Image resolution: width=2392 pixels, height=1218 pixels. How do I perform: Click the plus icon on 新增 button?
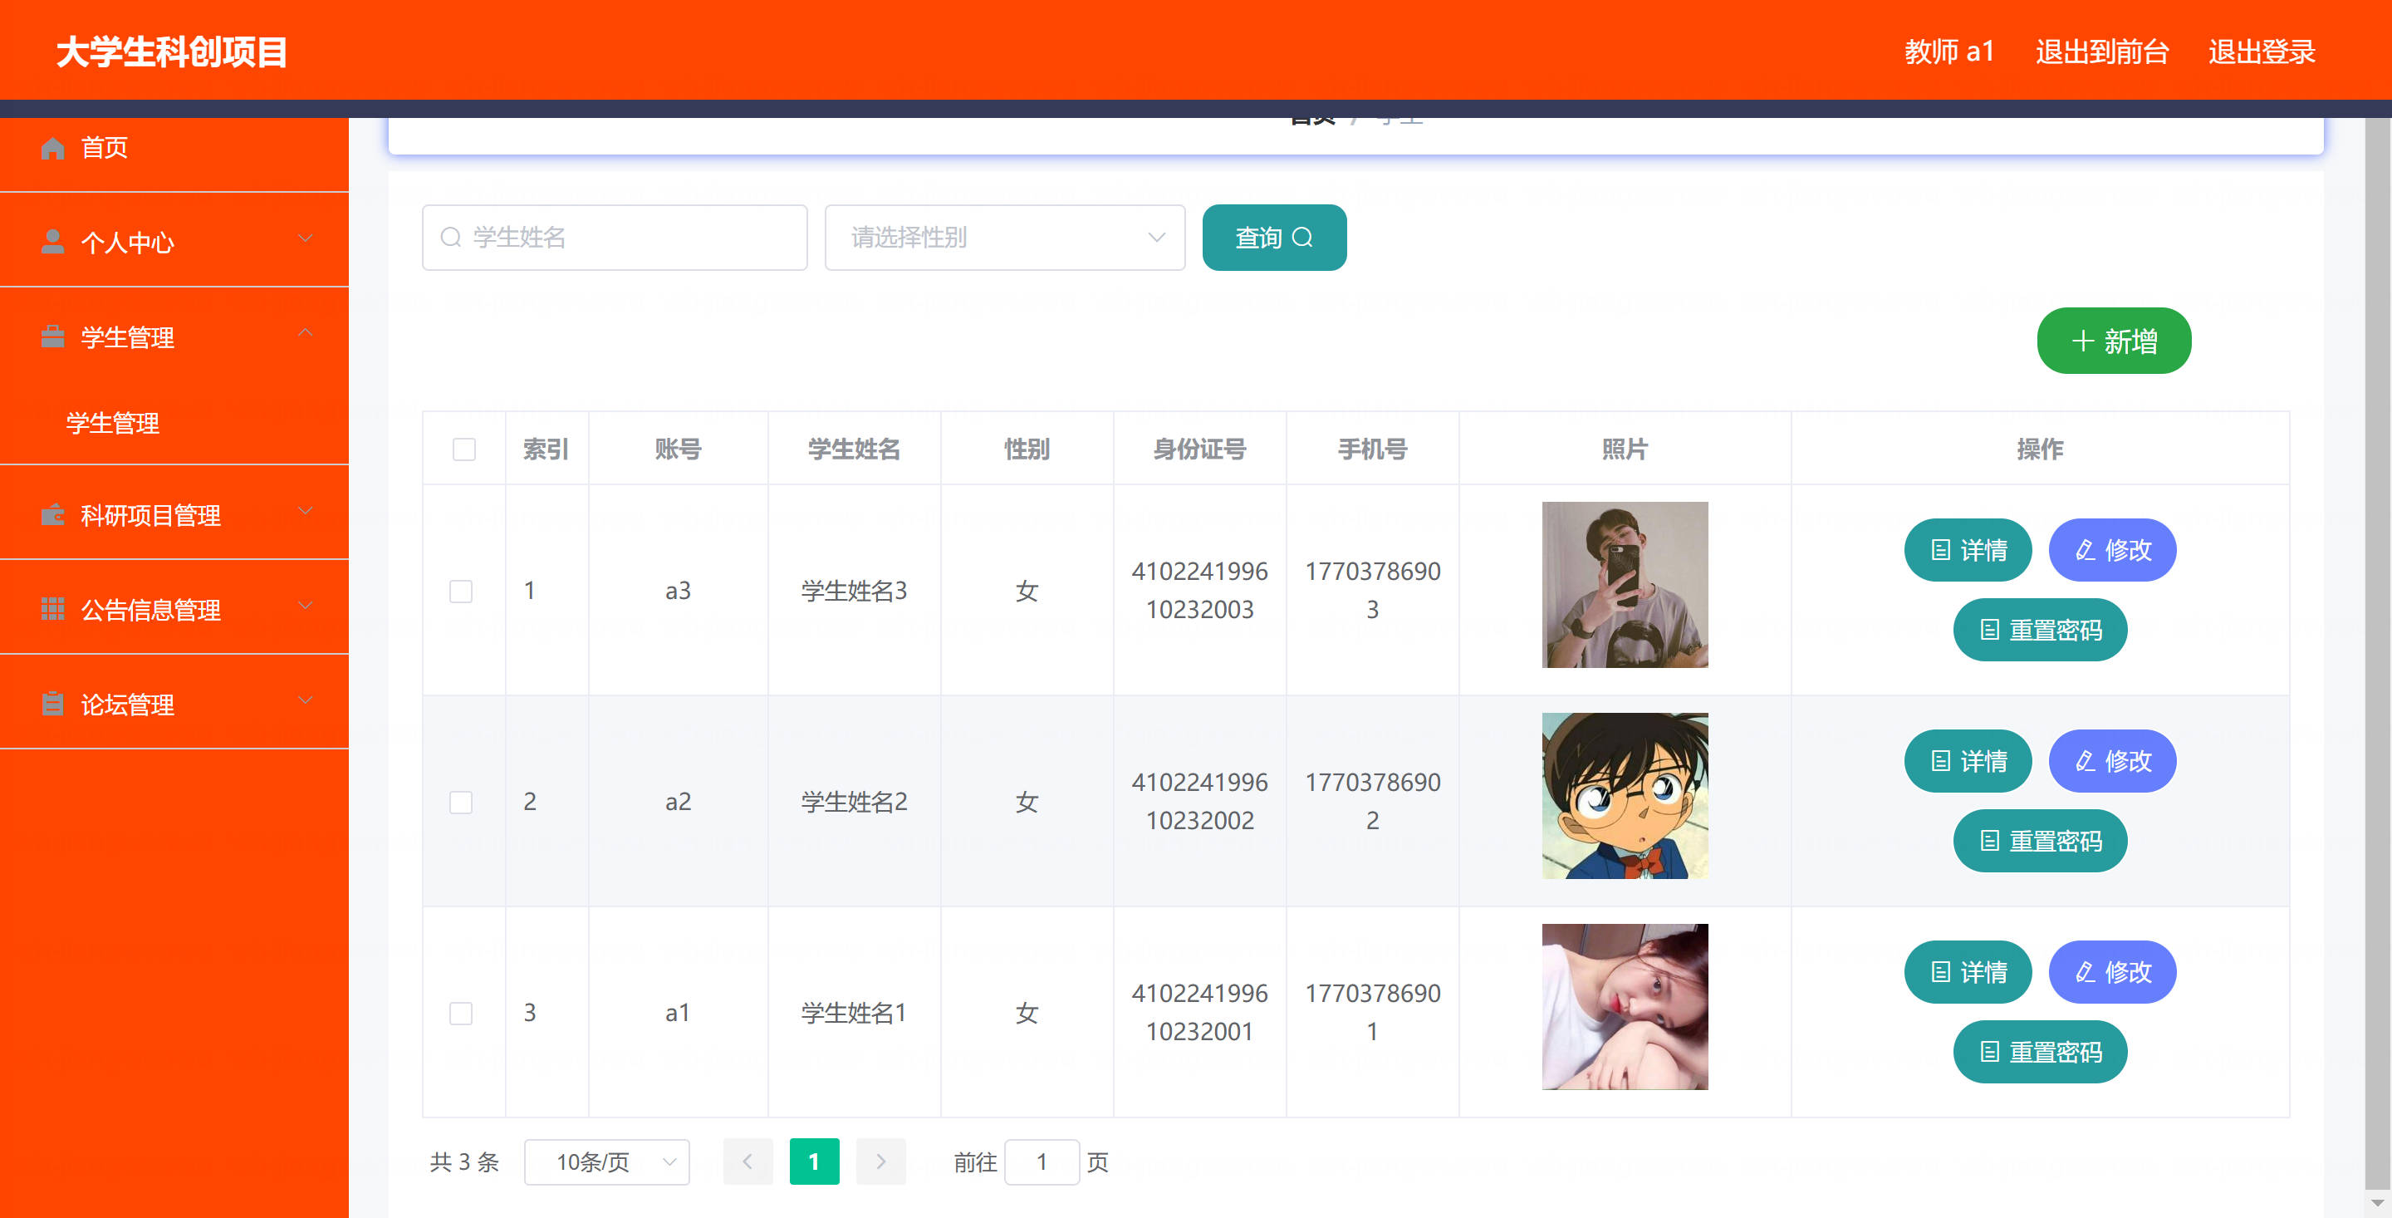coord(2083,341)
